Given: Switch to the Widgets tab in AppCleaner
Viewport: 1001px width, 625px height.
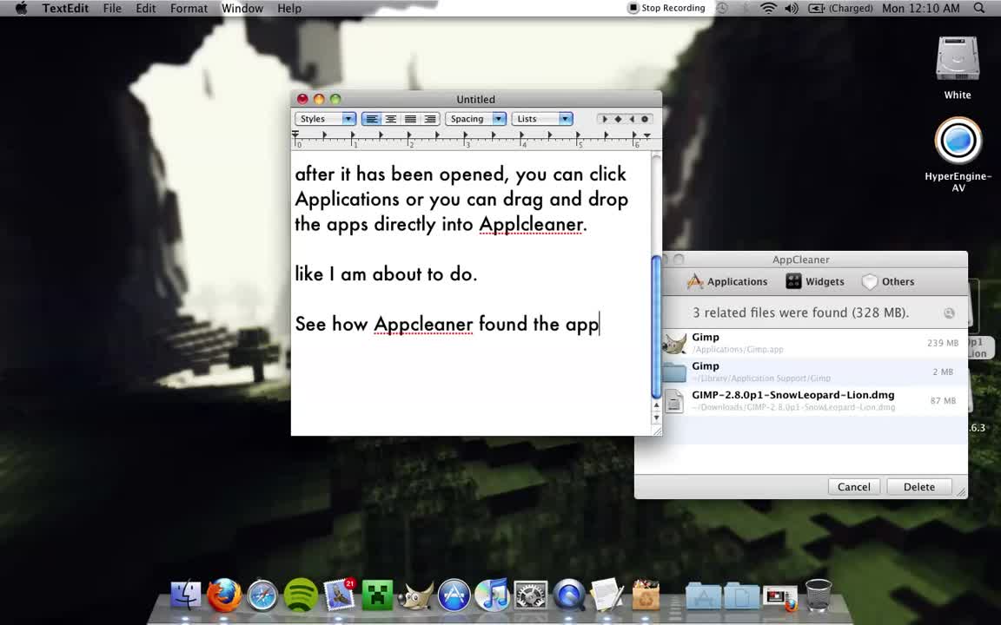Looking at the screenshot, I should (814, 281).
